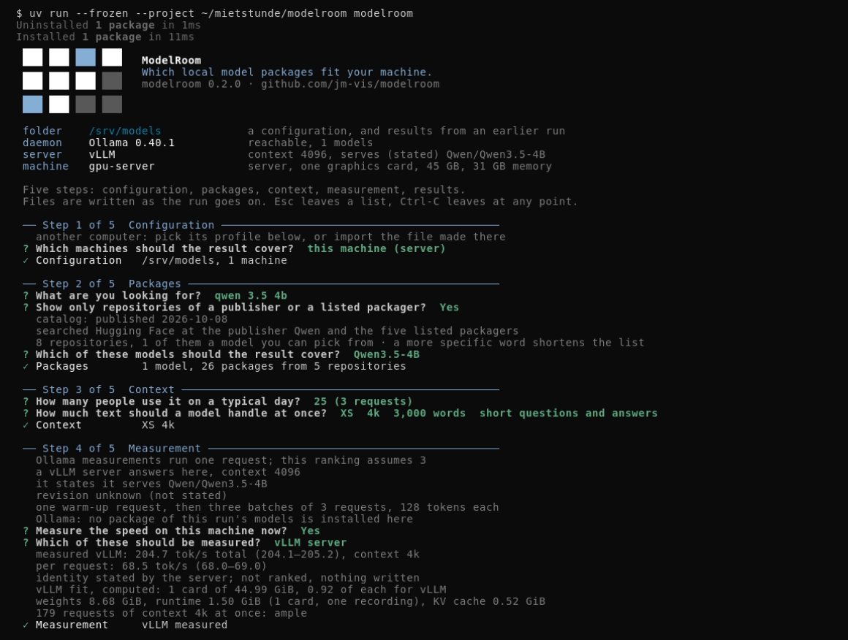Click the 'qwen 3.5 4b' search answer
This screenshot has width=848, height=640.
[x=251, y=296]
